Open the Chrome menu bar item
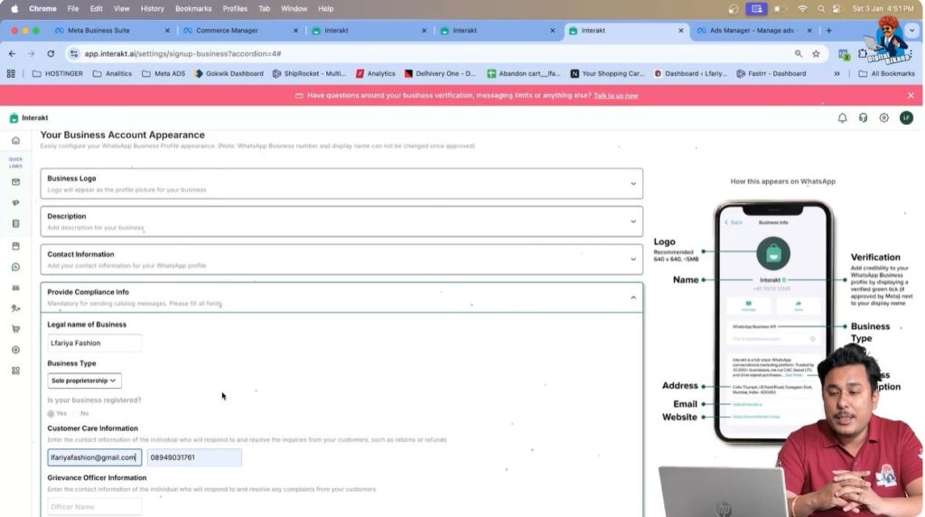Viewport: 925px width, 517px height. tap(42, 9)
